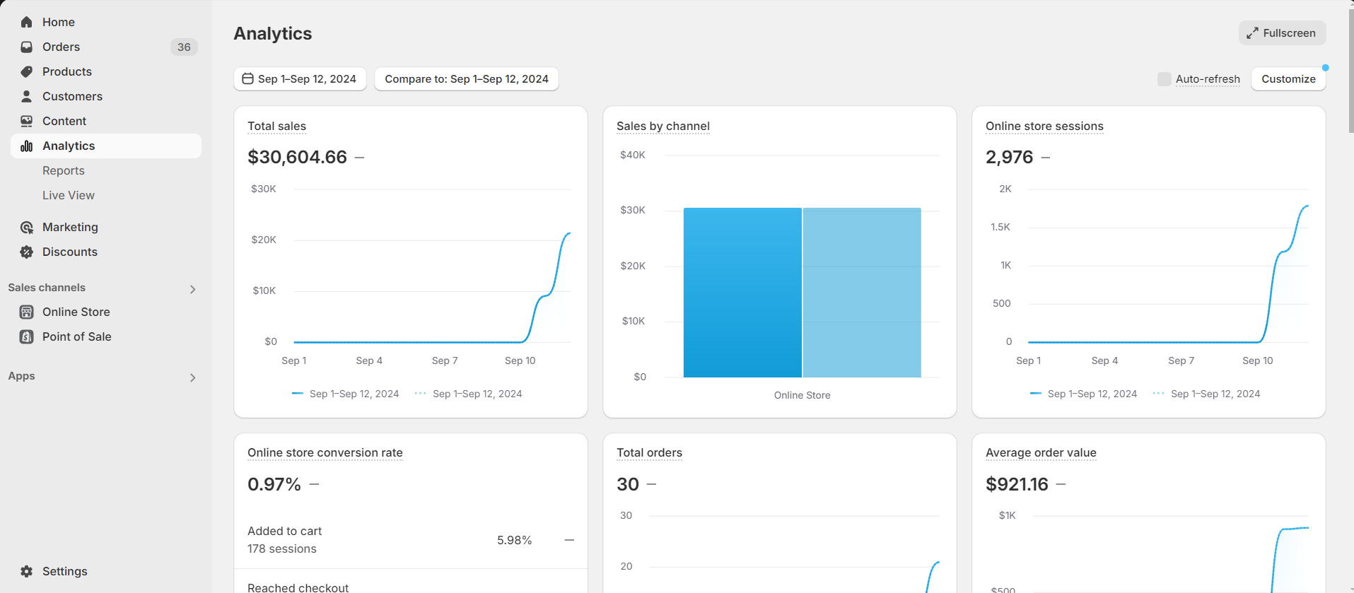Image resolution: width=1354 pixels, height=593 pixels.
Task: Expand the Sales channels section chevron
Action: pos(192,289)
